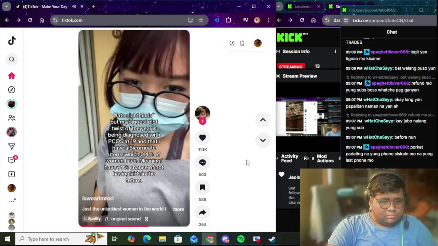Open Microsoft Edge from taskbar
The width and height of the screenshot is (438, 246).
tap(147, 239)
